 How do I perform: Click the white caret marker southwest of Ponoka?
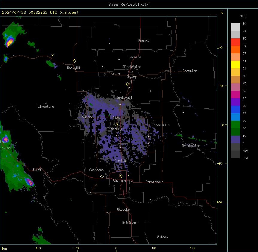109,44
